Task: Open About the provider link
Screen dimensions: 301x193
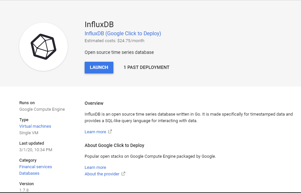Action: tap(102, 174)
